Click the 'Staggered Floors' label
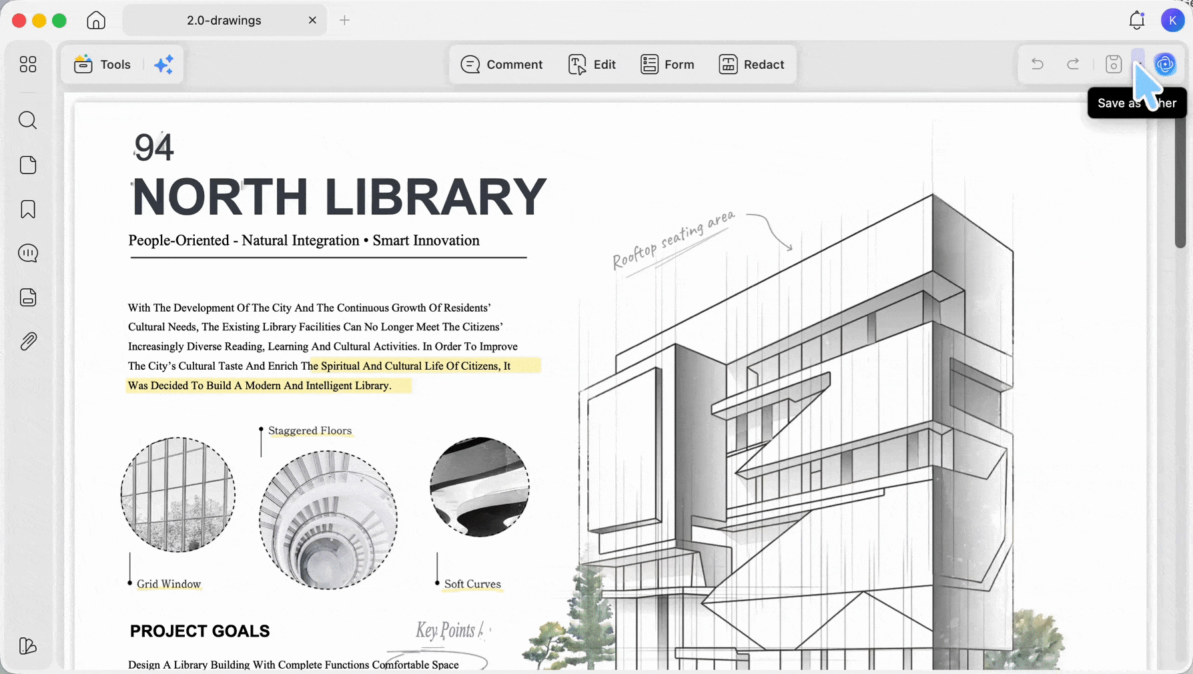 click(x=310, y=430)
